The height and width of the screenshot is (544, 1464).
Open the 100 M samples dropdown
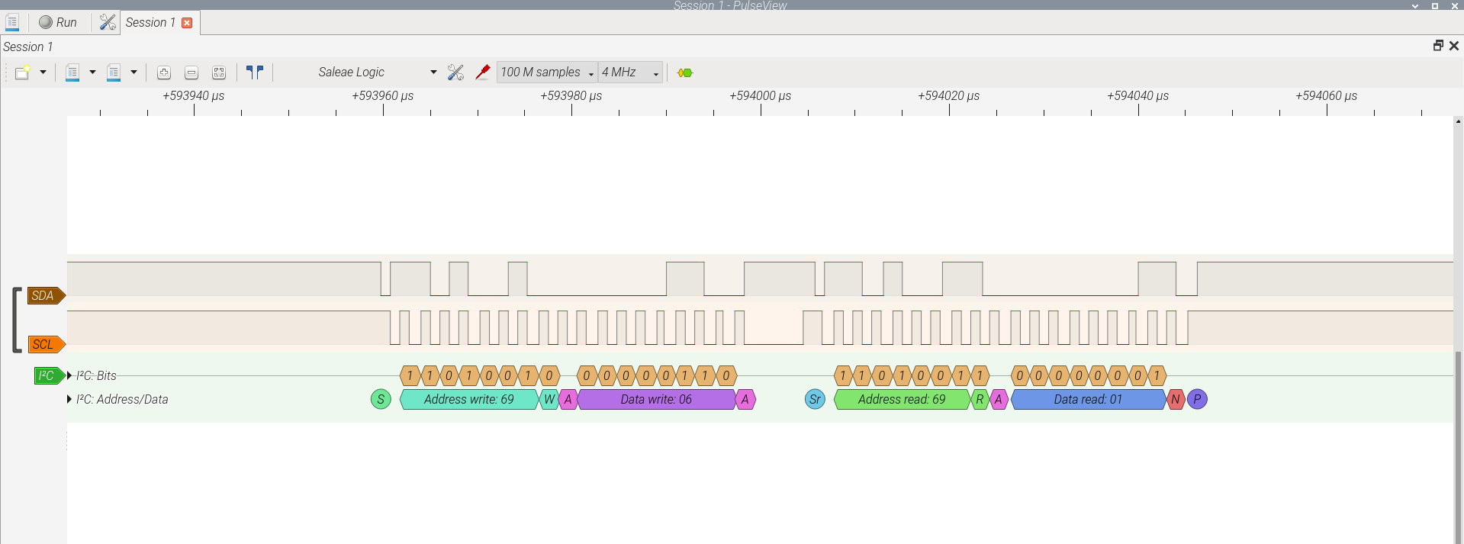(547, 72)
